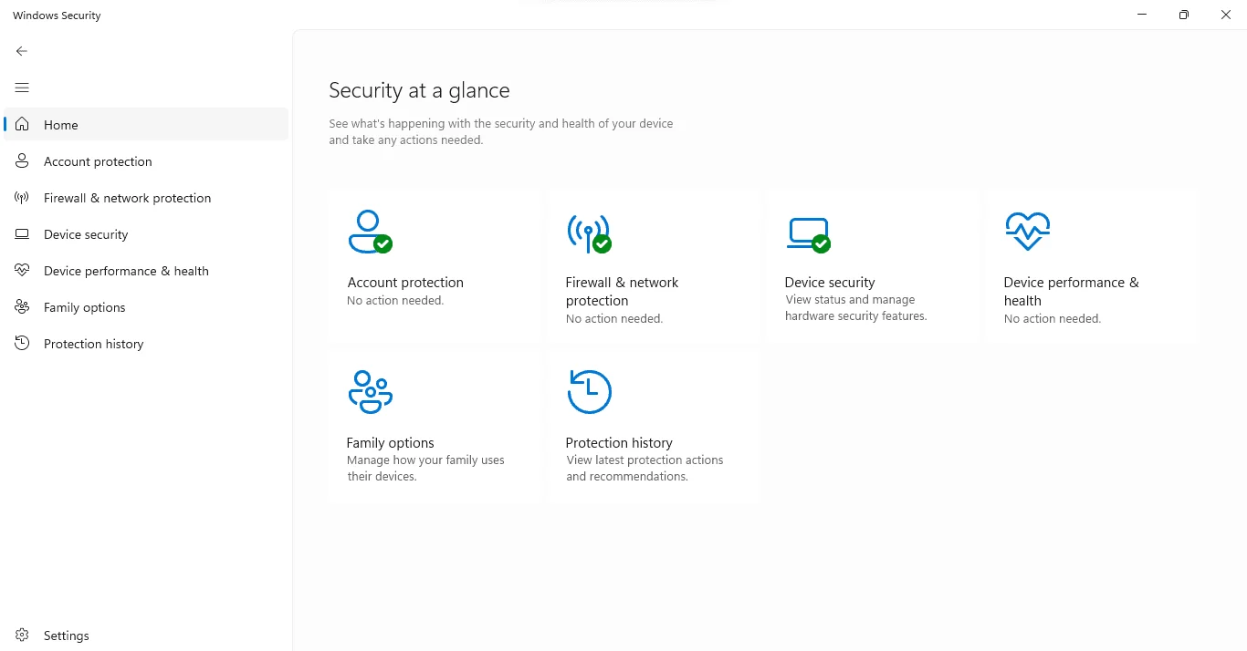Image resolution: width=1247 pixels, height=651 pixels.
Task: Click 'No action needed' under Account protection tile
Action: point(395,301)
